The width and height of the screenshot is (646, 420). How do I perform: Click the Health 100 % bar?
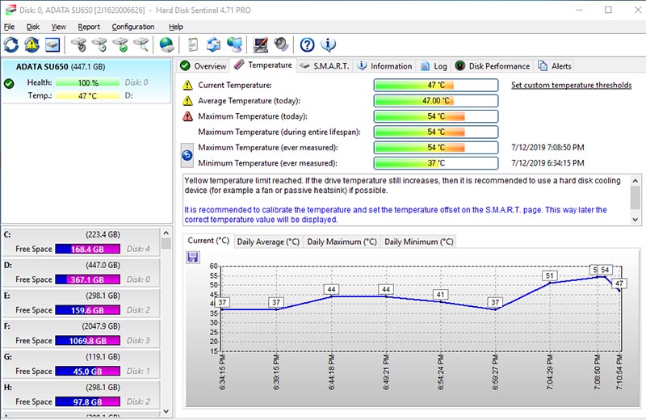88,82
